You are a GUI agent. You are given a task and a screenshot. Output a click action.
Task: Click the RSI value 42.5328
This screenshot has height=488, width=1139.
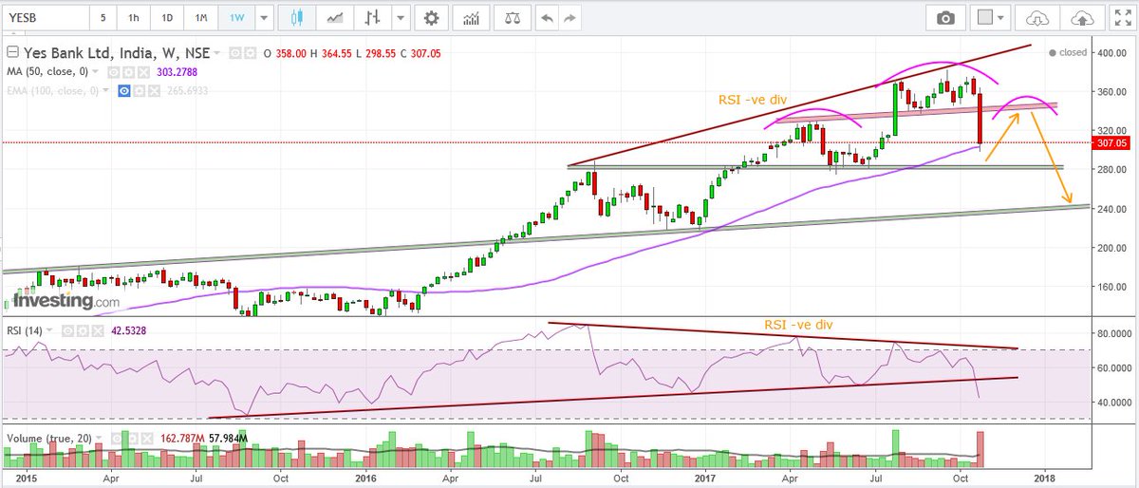click(x=129, y=330)
